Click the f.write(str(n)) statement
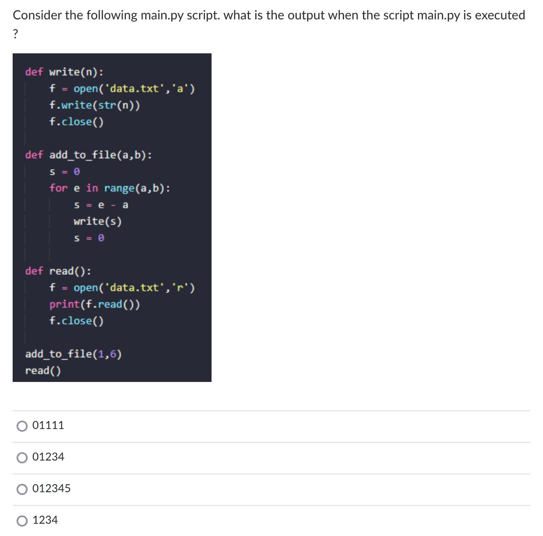The image size is (543, 536). (95, 106)
